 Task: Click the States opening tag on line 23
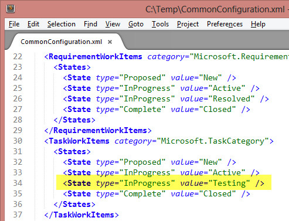pos(72,67)
